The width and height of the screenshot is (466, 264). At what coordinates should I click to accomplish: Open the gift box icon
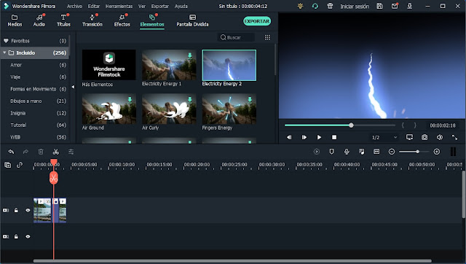point(330,6)
